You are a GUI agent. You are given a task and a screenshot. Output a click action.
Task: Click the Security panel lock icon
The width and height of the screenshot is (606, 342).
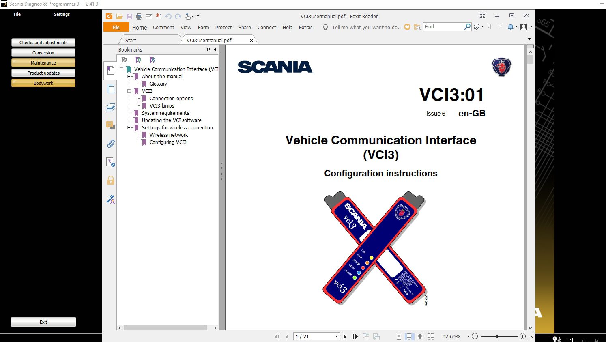(x=110, y=180)
